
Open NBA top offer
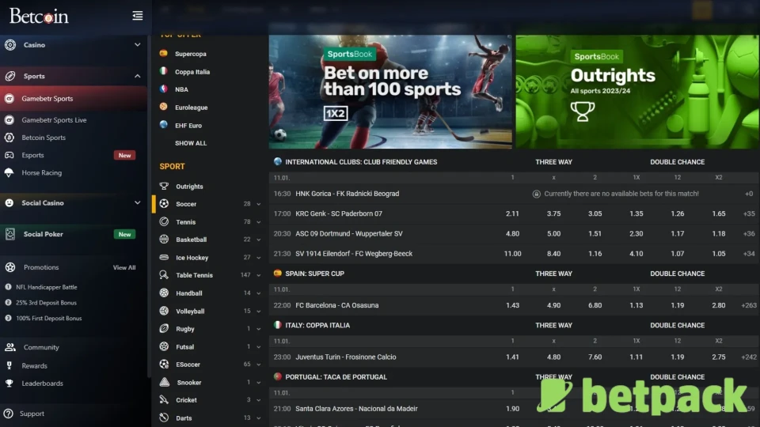click(x=181, y=89)
